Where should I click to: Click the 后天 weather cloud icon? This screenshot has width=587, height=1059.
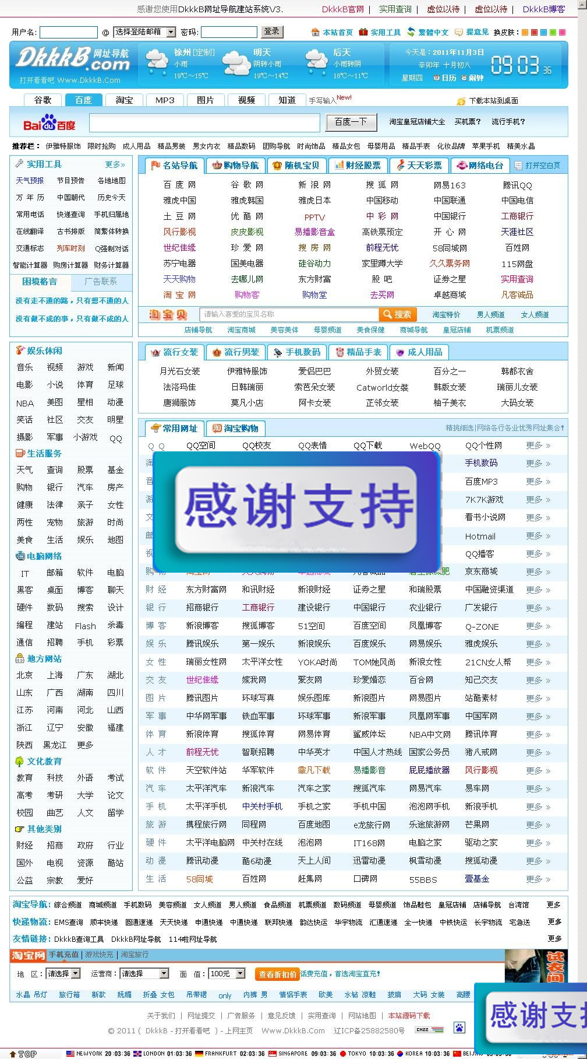(x=317, y=62)
